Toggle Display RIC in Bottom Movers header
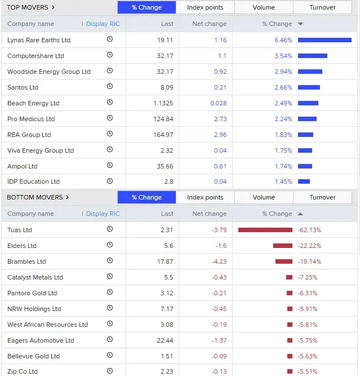 point(103,214)
